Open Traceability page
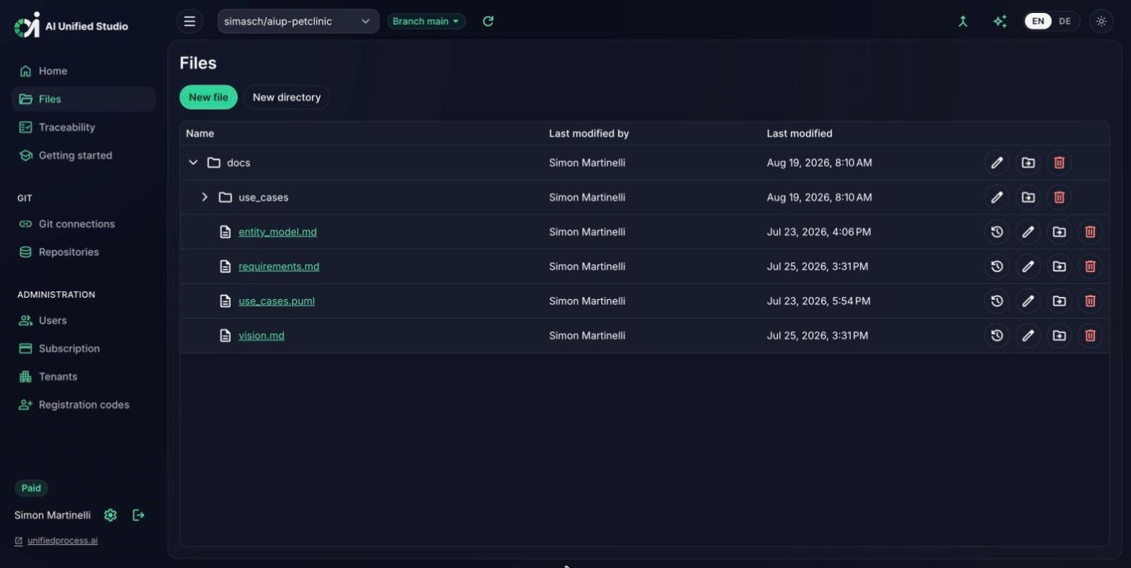The image size is (1131, 568). coord(83,127)
